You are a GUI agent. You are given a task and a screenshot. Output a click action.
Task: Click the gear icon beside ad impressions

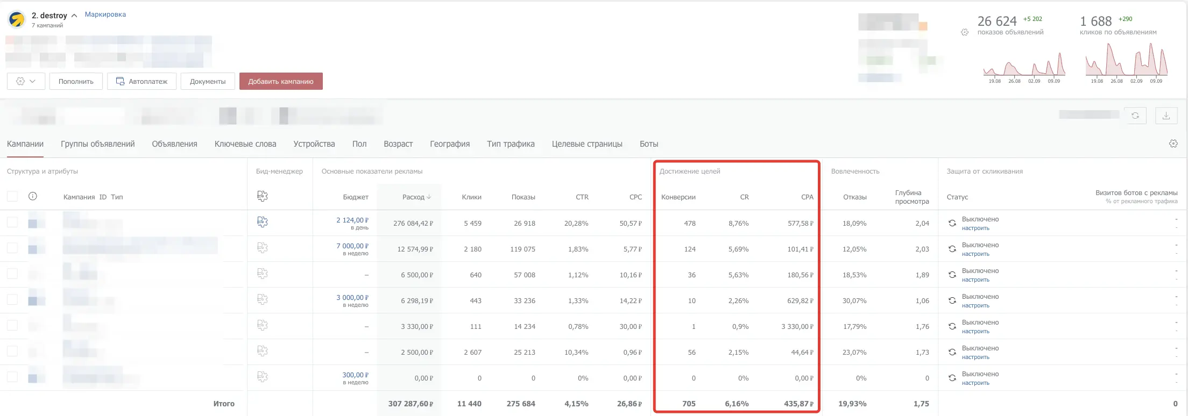(x=965, y=32)
